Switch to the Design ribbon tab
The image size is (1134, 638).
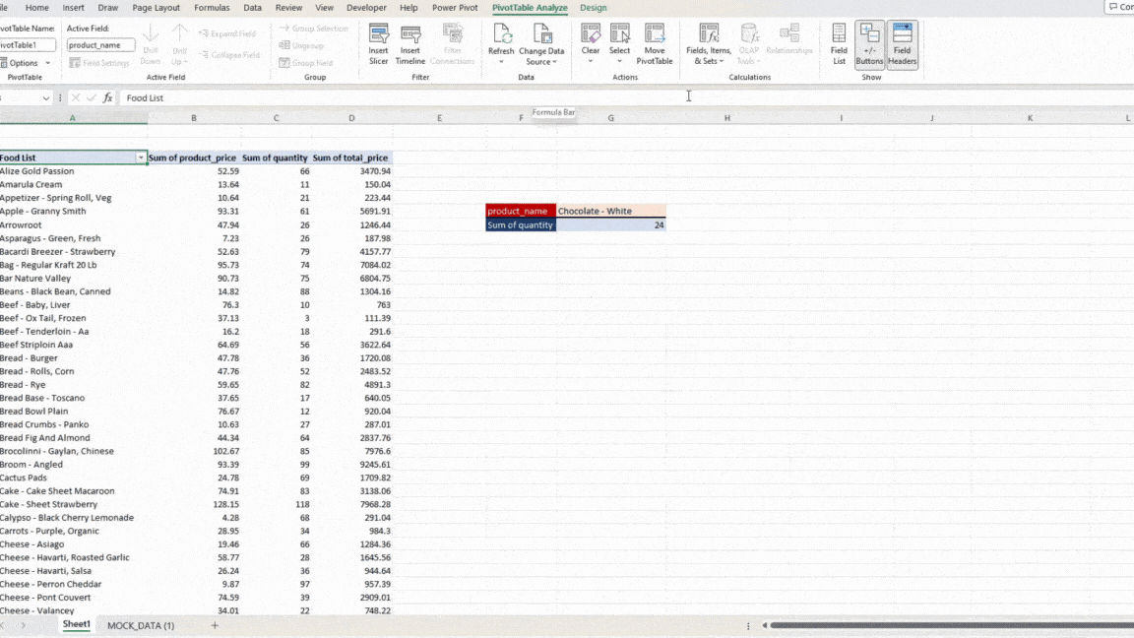point(593,8)
